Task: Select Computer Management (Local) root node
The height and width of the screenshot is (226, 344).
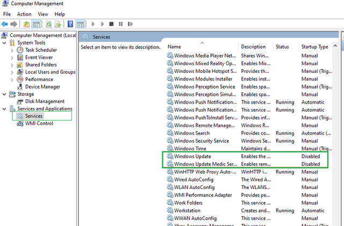Action: point(43,35)
